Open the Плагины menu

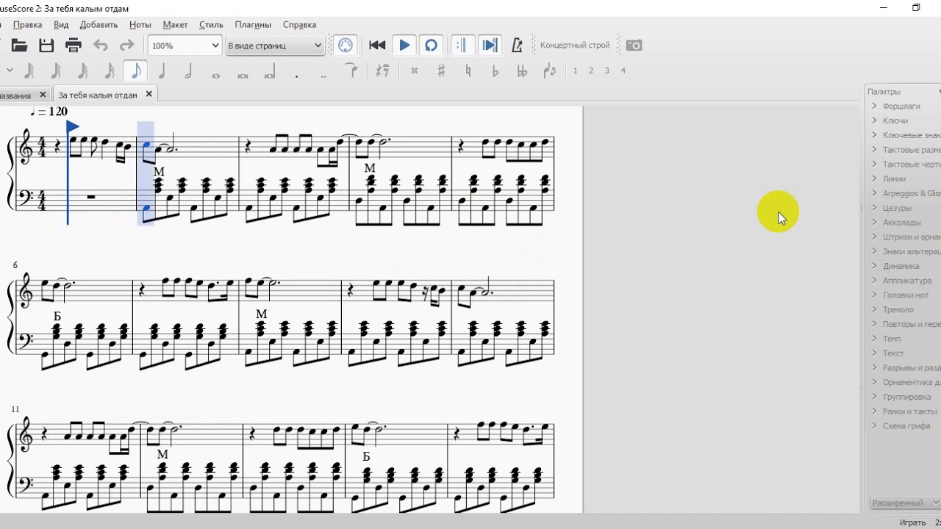coord(253,25)
